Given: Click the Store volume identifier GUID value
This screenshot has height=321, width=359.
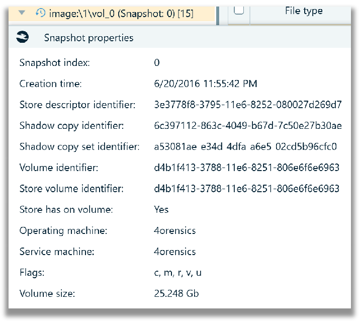Looking at the screenshot, I should [246, 189].
